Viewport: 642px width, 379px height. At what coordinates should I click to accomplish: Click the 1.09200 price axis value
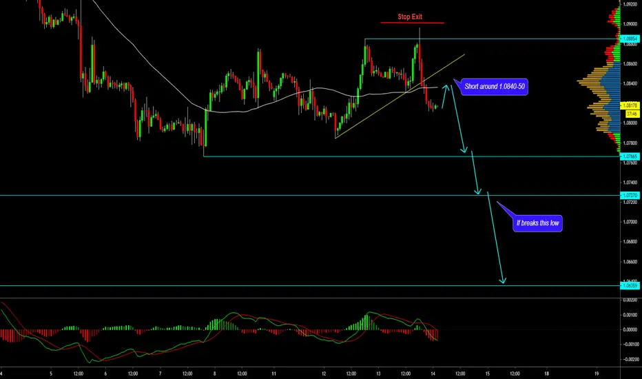pyautogui.click(x=630, y=4)
